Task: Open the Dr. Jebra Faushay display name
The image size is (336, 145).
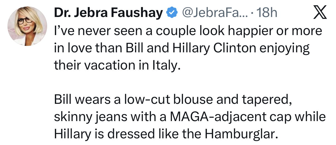Action: pos(108,13)
